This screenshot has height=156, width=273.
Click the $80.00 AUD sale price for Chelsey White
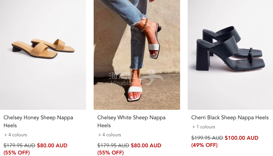(146, 145)
